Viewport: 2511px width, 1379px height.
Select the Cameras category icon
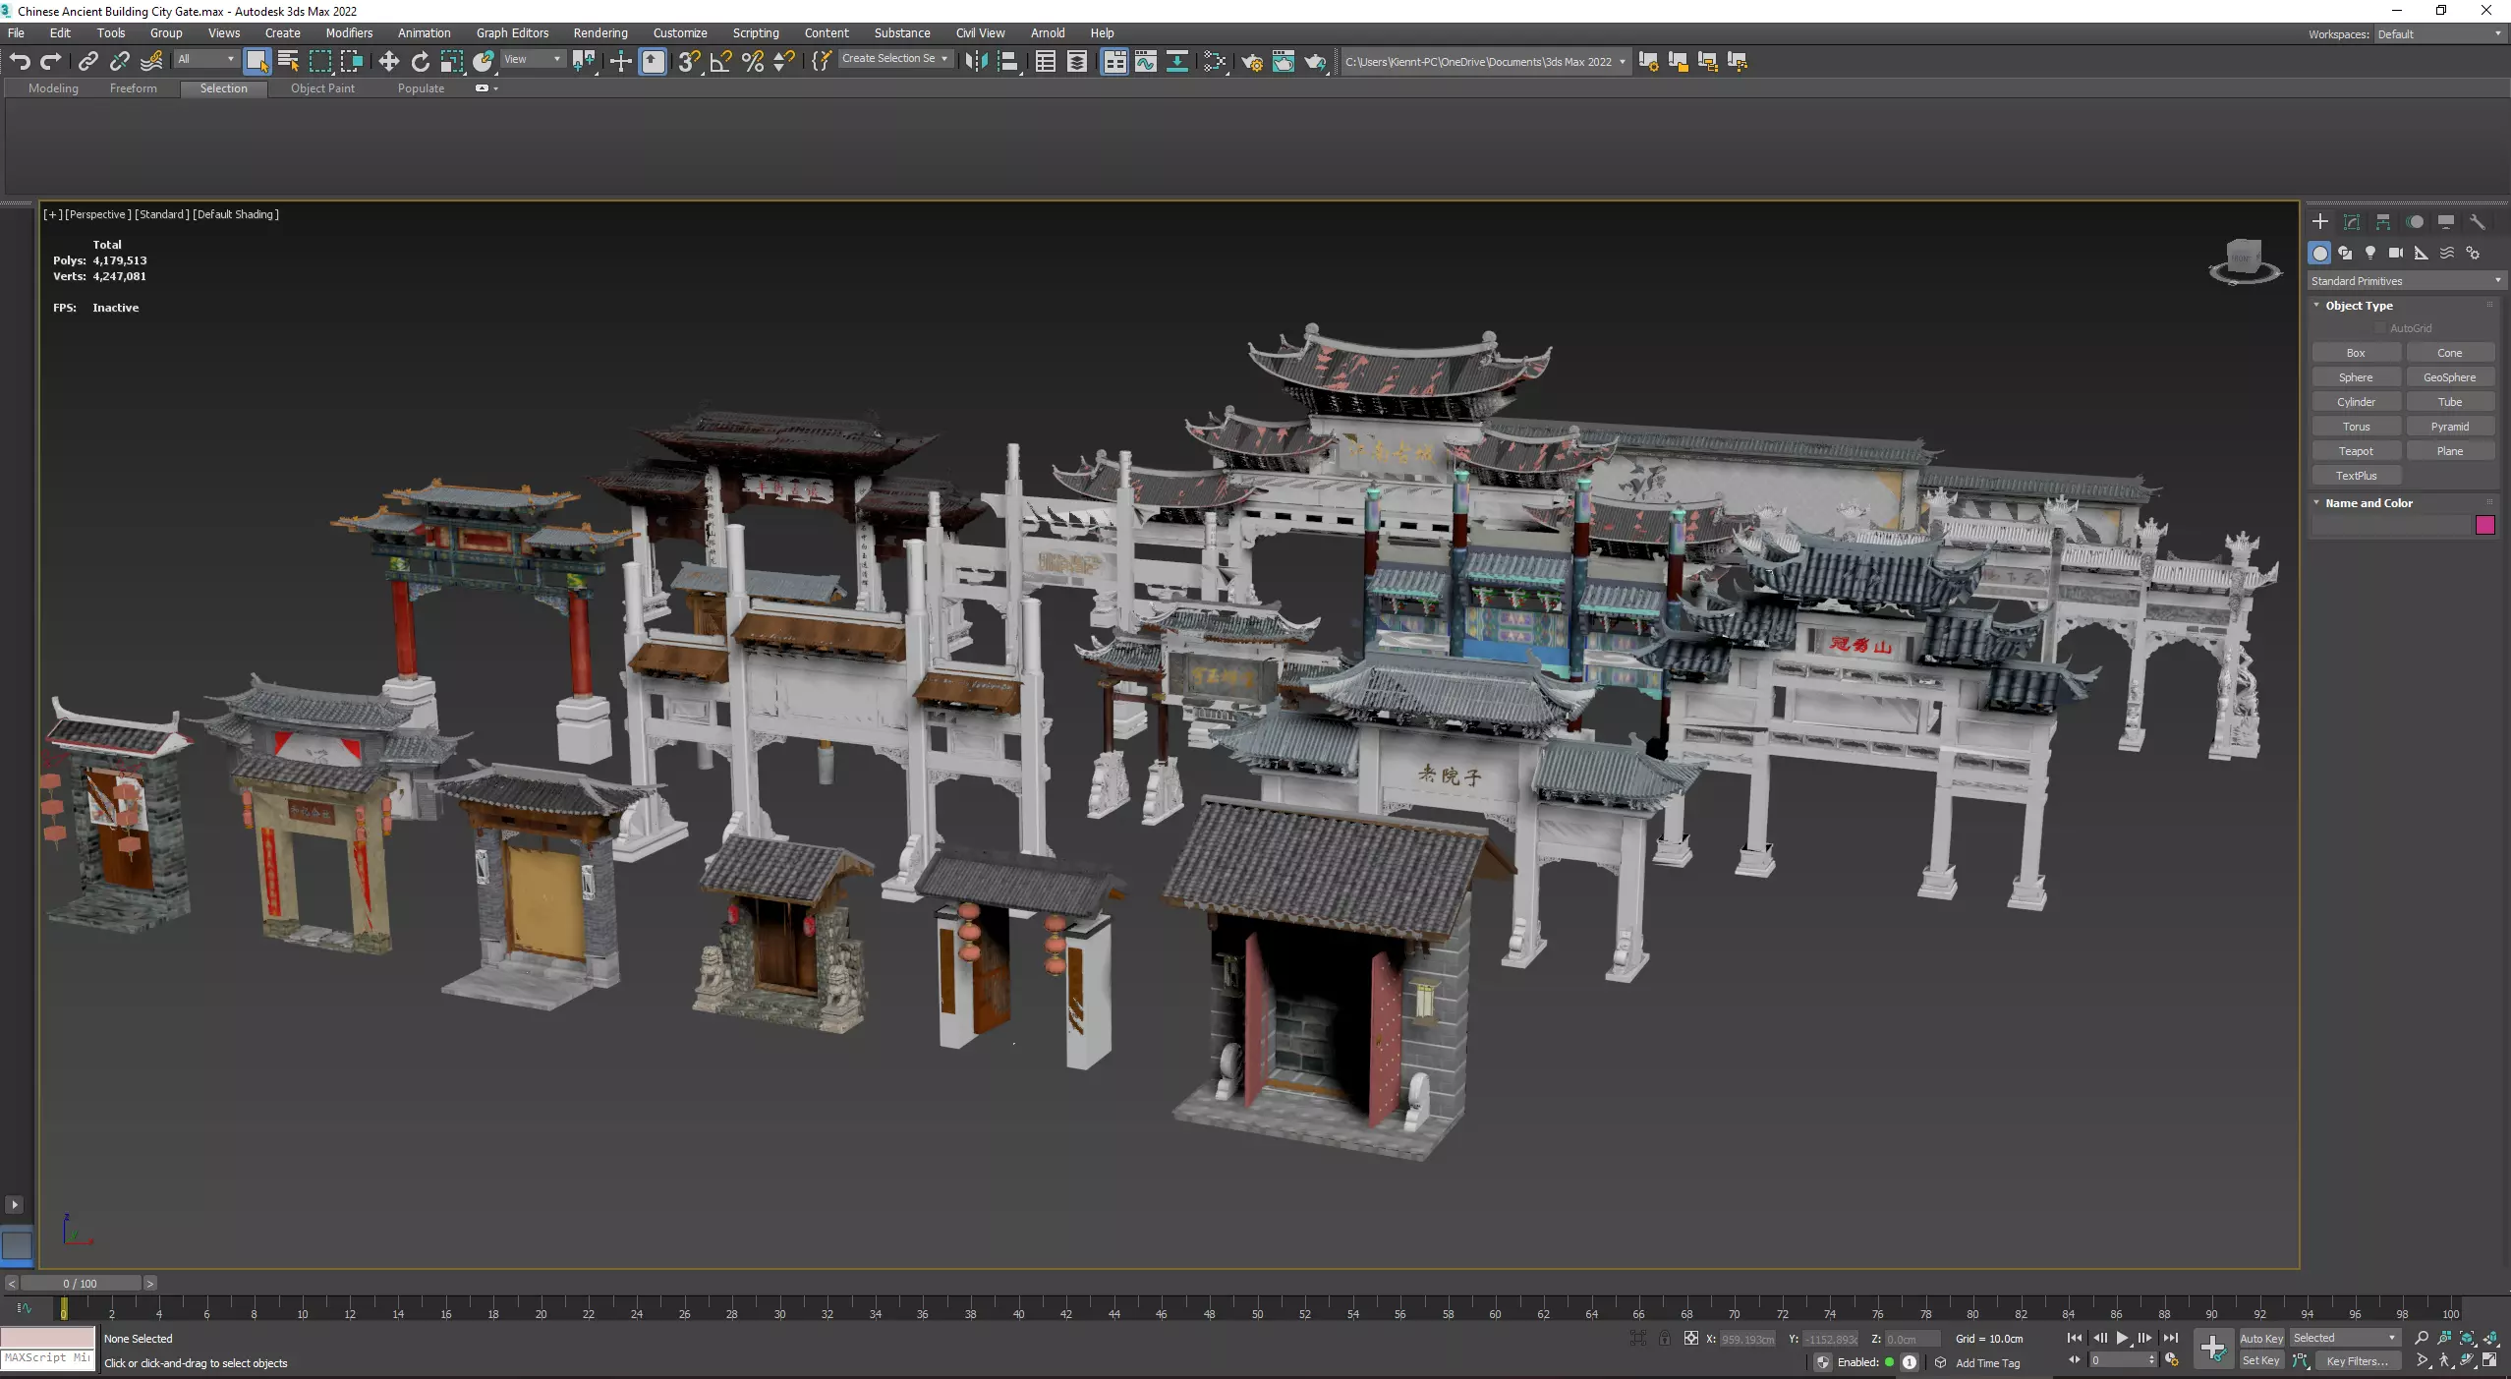[2396, 253]
